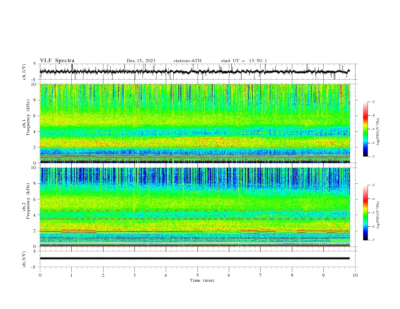Viewport: 400px width, 309px height.
Task: Click the station=ATH label
Action: 187,61
